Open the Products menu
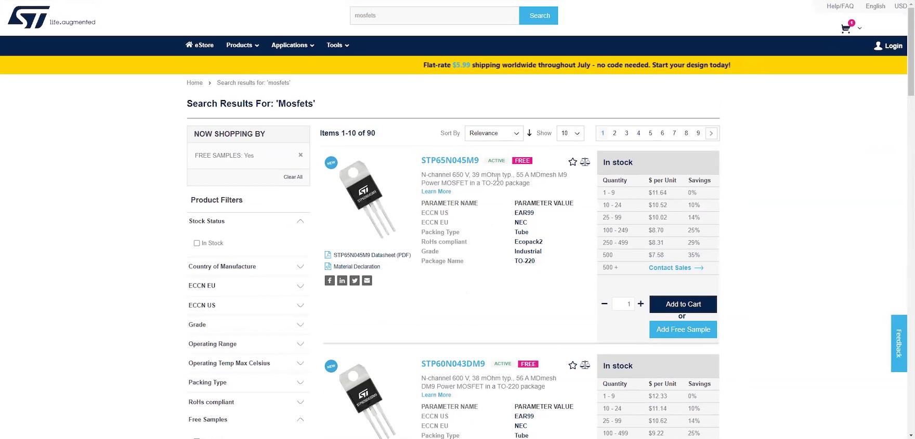915x439 pixels. [242, 45]
